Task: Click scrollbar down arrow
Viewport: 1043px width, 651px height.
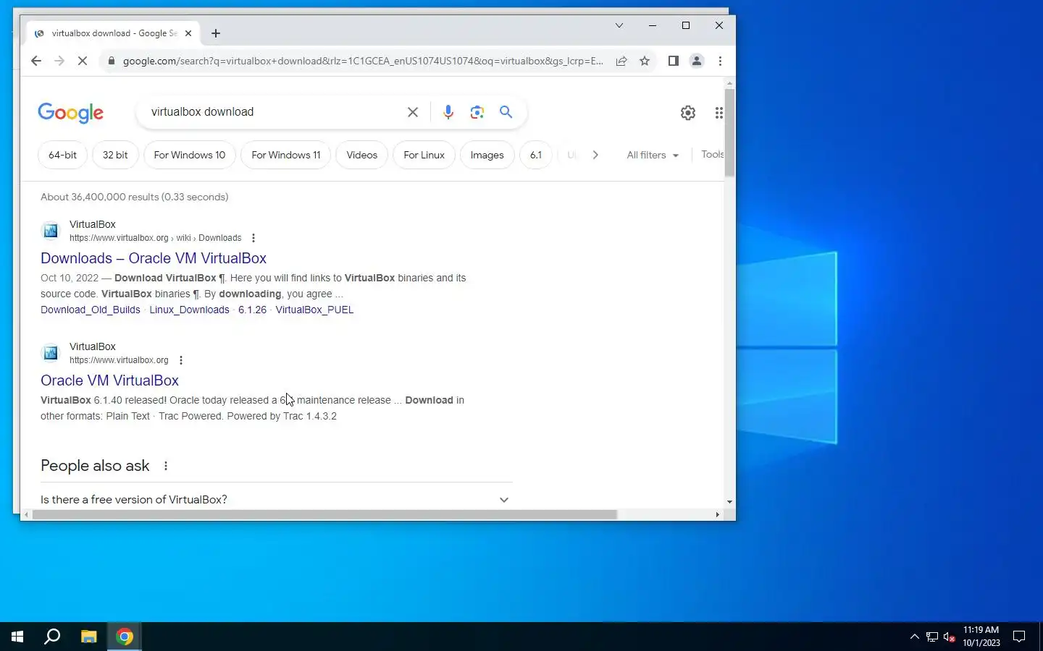Action: click(729, 501)
